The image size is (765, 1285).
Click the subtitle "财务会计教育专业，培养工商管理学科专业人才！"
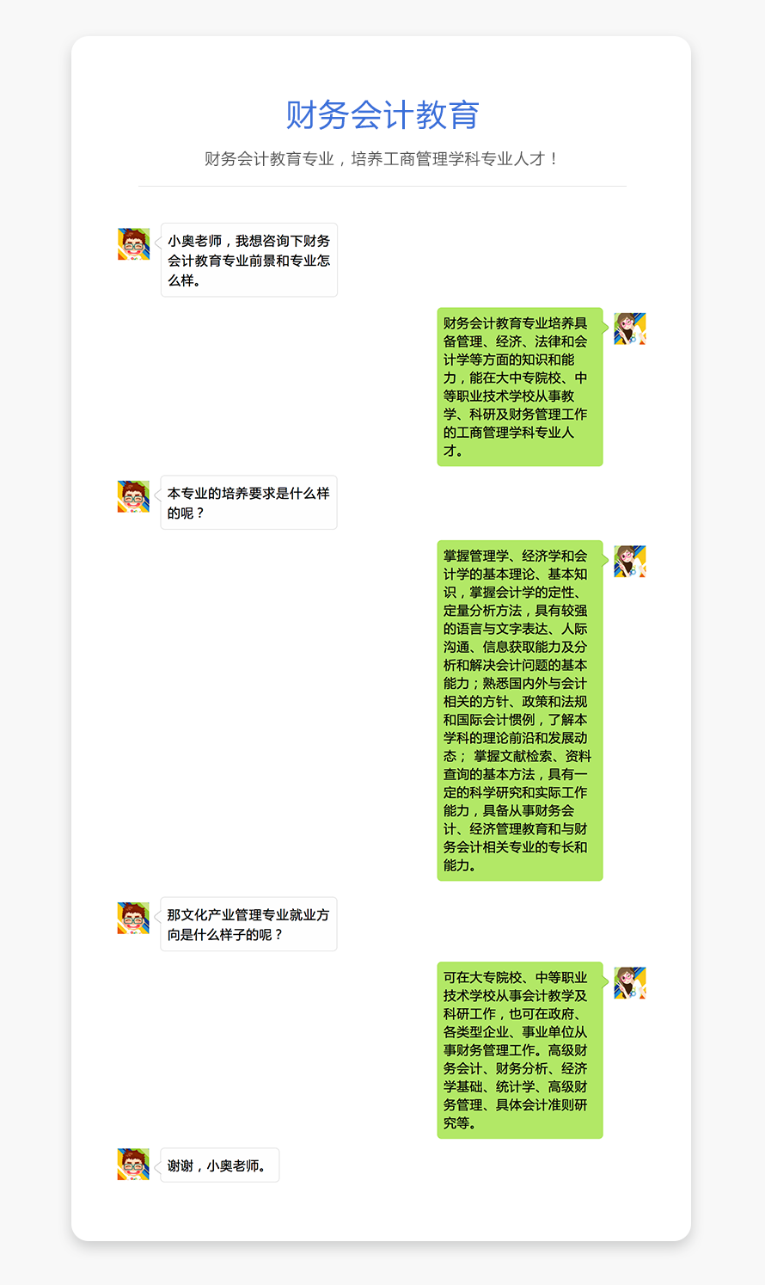tap(382, 159)
